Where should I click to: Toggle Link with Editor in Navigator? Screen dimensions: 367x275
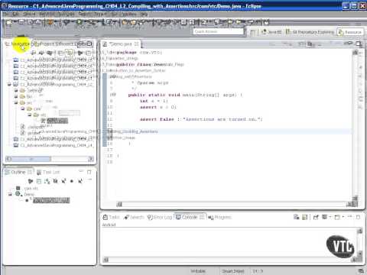69,53
